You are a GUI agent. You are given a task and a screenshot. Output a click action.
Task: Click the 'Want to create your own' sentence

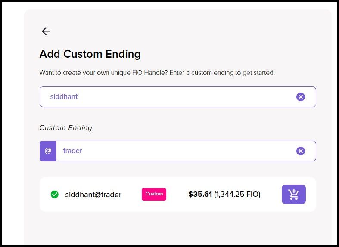point(86,73)
